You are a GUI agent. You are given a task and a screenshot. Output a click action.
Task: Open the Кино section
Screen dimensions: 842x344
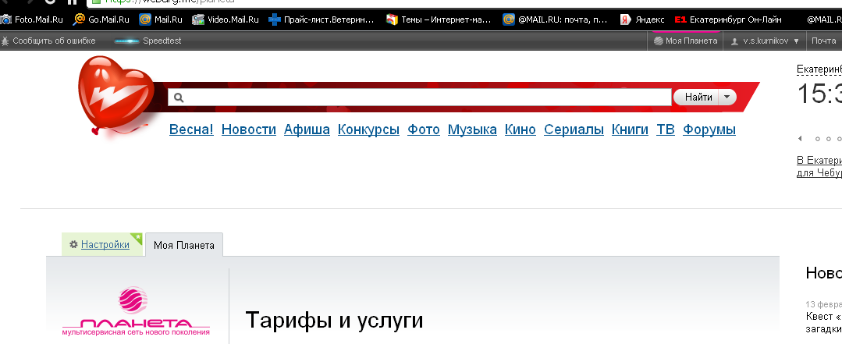[520, 129]
